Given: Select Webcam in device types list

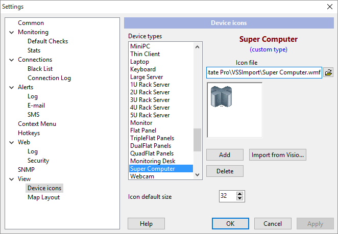Looking at the screenshot, I should pyautogui.click(x=142, y=176).
